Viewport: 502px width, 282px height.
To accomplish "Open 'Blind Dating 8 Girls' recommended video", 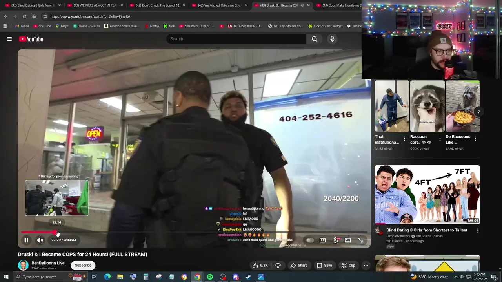I will 427,195.
